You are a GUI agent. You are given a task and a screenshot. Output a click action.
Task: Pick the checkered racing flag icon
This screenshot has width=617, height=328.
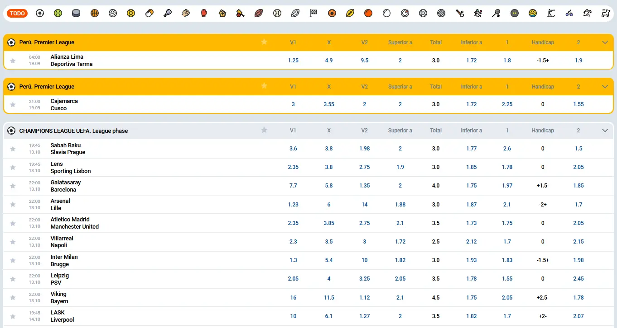(313, 14)
